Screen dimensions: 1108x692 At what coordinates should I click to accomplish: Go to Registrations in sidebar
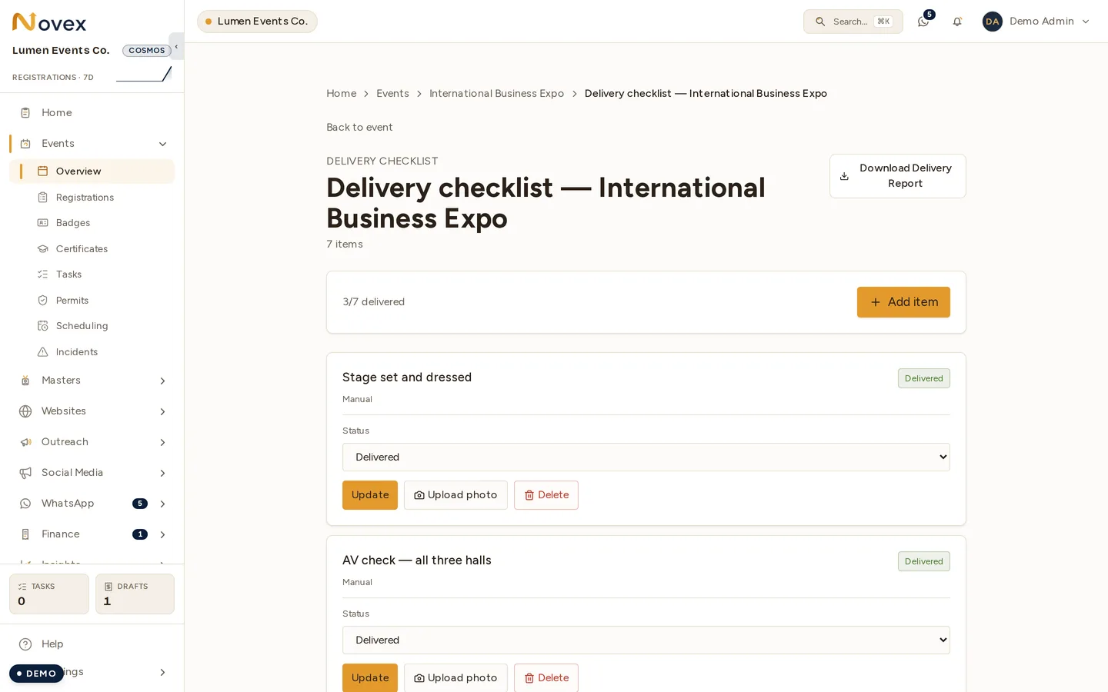pyautogui.click(x=92, y=198)
